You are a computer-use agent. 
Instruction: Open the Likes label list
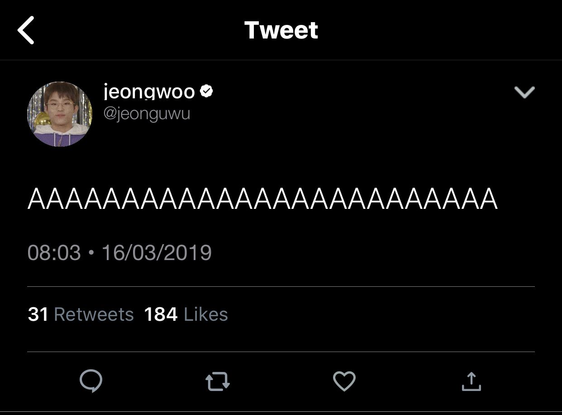(x=206, y=314)
